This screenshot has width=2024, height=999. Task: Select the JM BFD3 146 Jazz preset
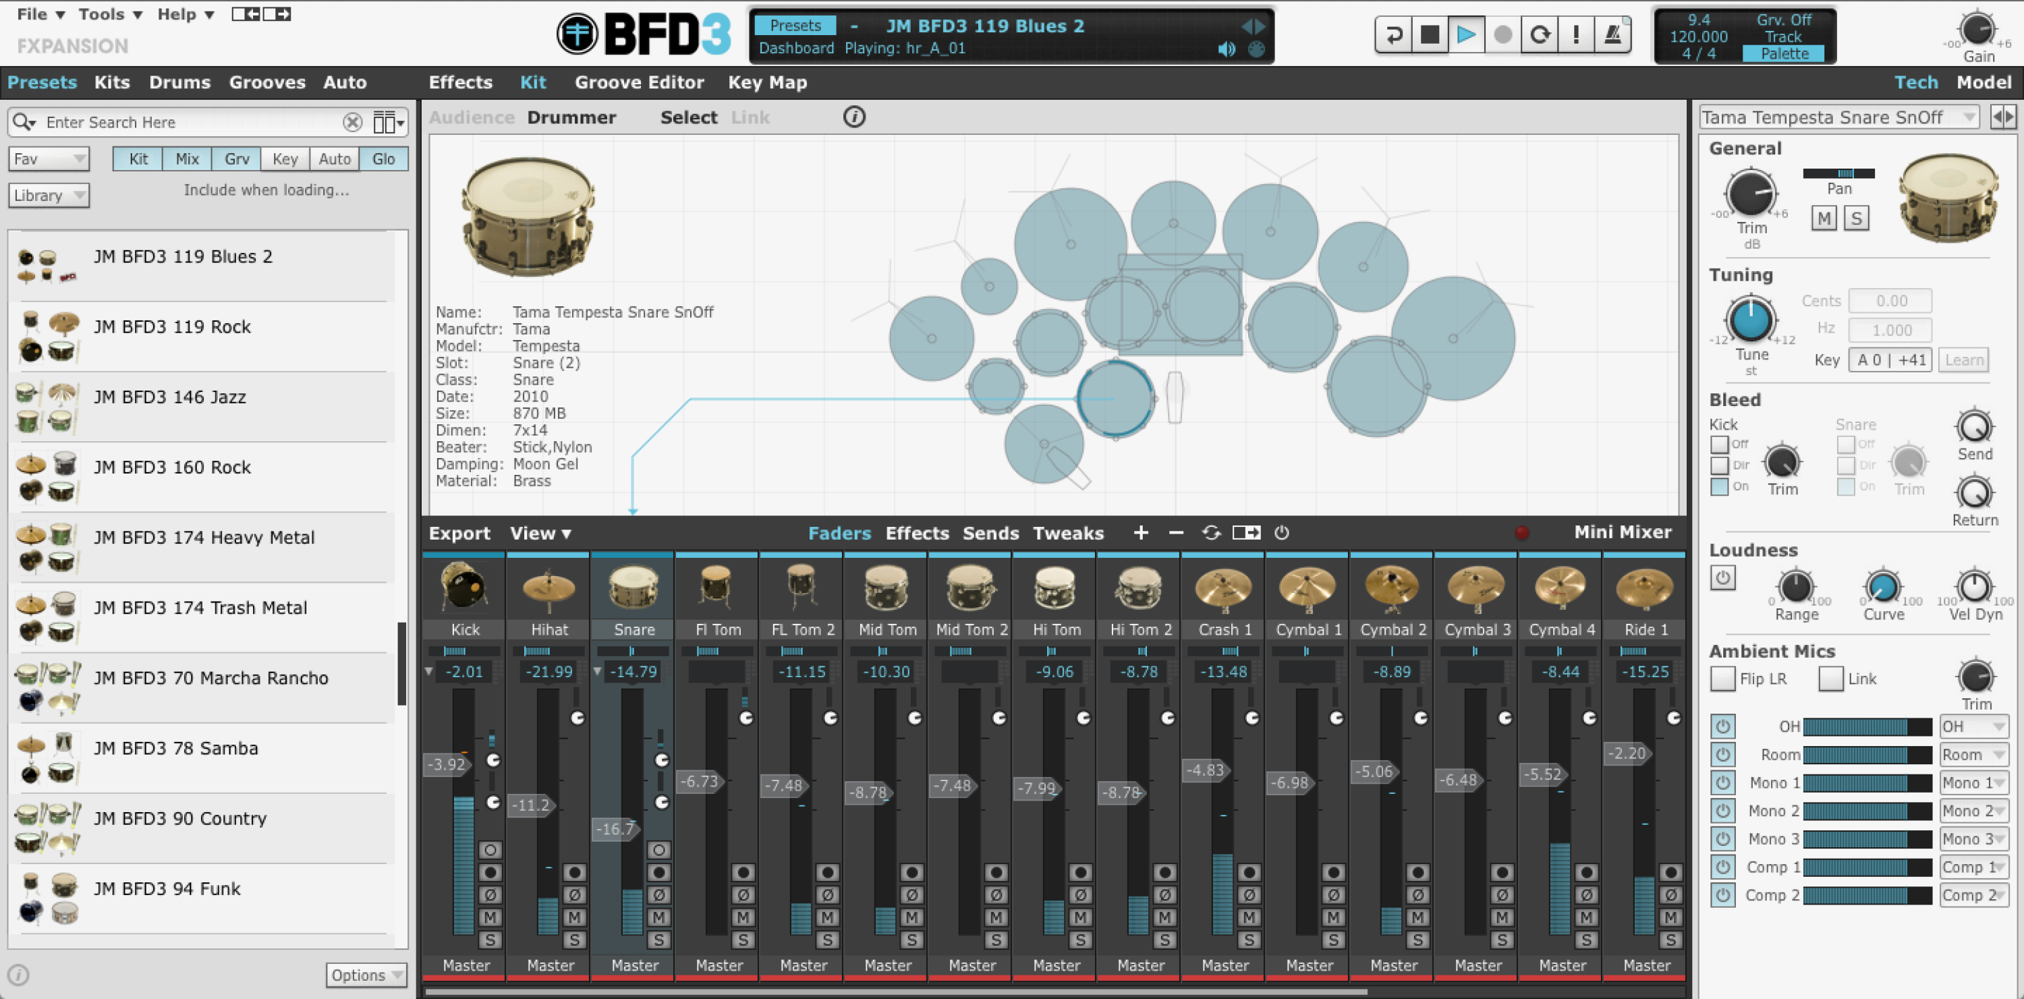click(x=169, y=397)
